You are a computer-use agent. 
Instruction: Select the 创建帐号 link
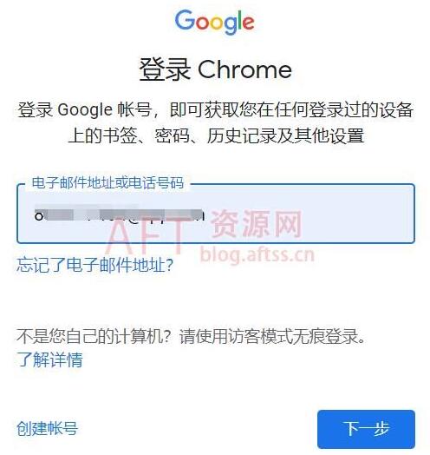point(47,428)
